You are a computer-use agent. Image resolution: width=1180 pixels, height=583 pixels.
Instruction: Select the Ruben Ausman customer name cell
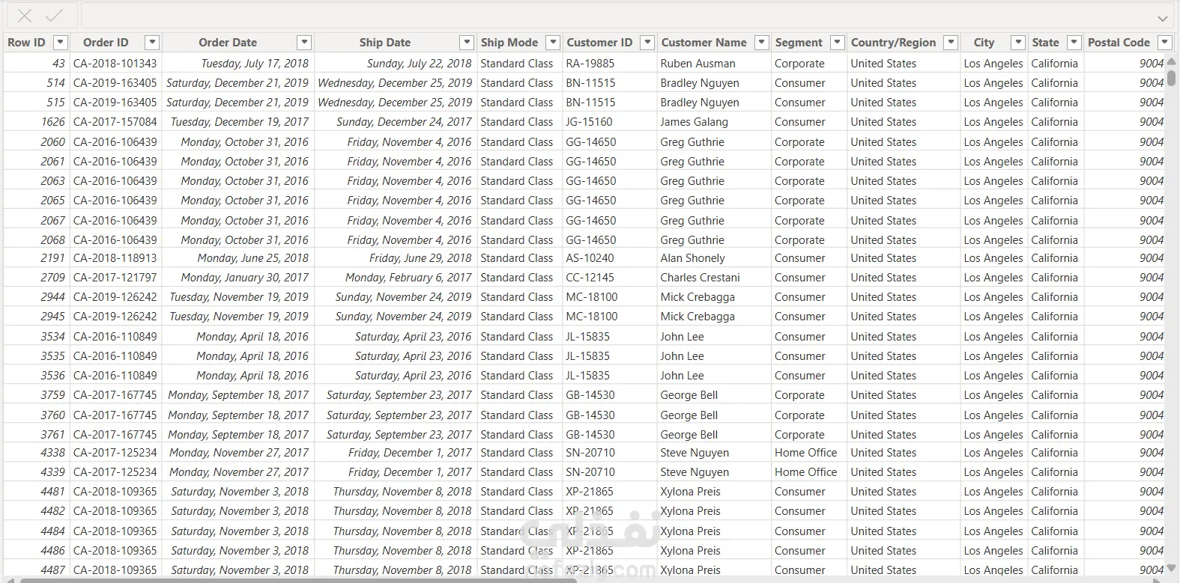698,64
